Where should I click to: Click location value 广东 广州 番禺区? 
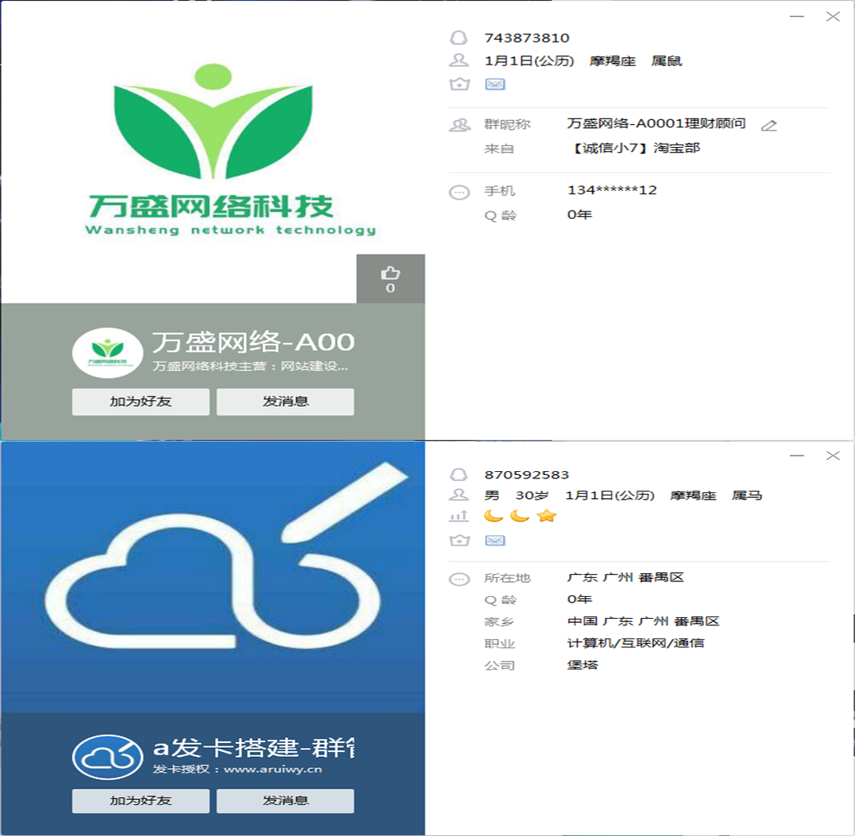point(626,577)
